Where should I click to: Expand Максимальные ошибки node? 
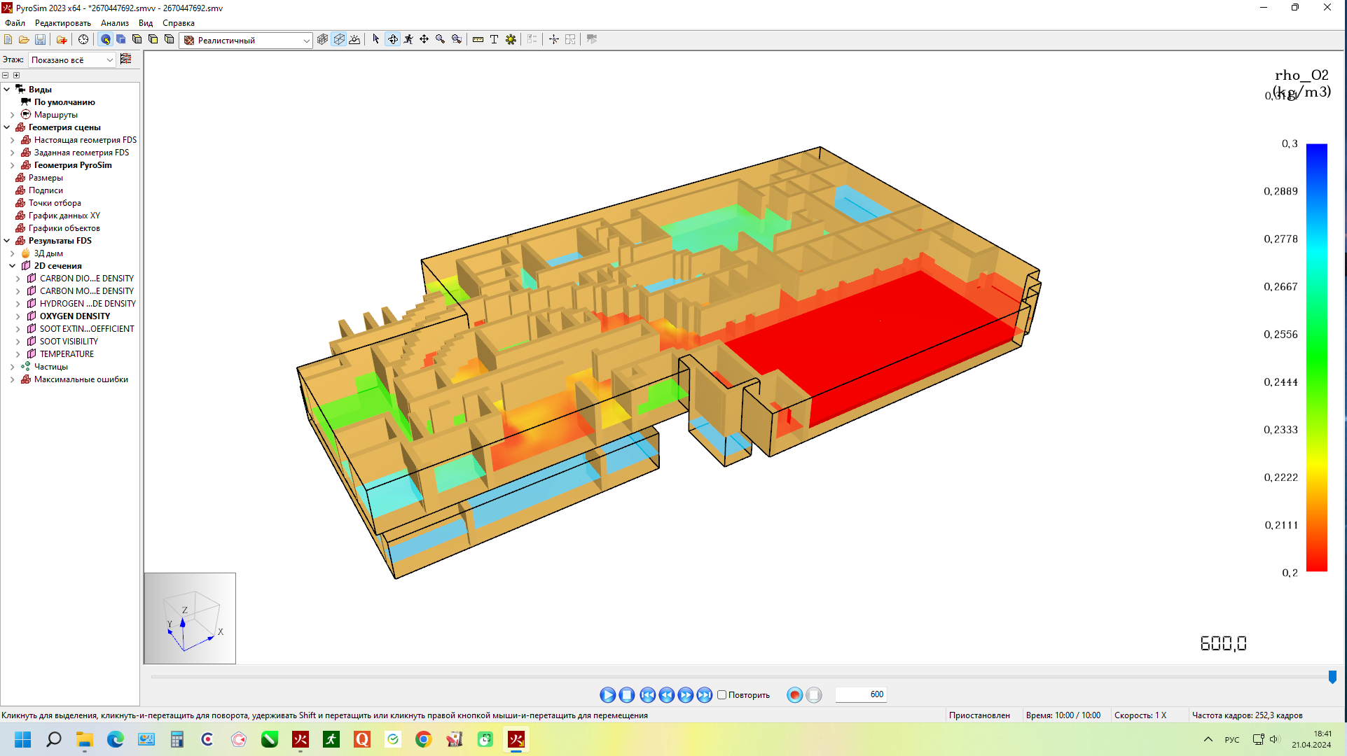tap(13, 379)
